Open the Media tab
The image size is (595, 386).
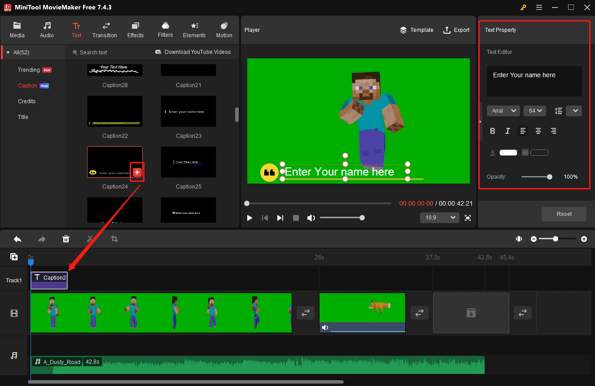coord(17,30)
